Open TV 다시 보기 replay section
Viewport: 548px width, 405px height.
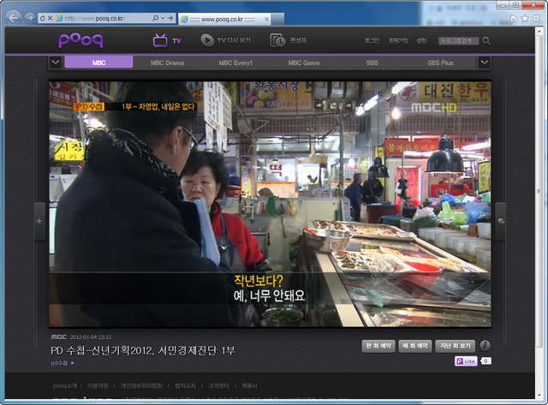[x=234, y=40]
